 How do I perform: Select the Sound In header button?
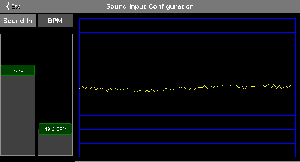point(18,21)
